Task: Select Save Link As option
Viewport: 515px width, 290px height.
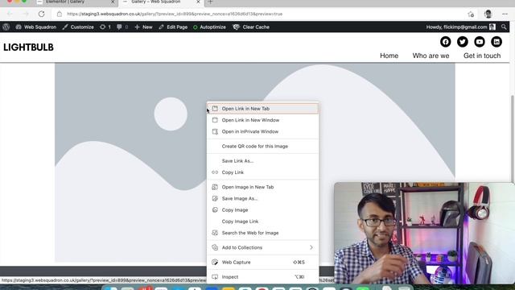Action: coord(263,161)
